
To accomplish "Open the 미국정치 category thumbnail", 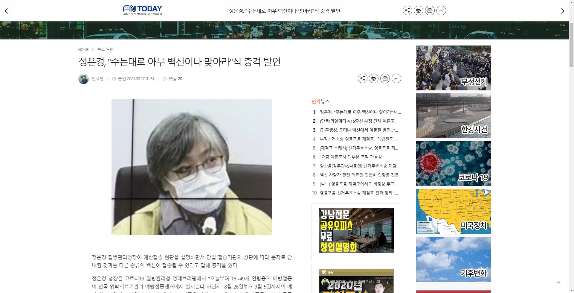I will (x=453, y=212).
